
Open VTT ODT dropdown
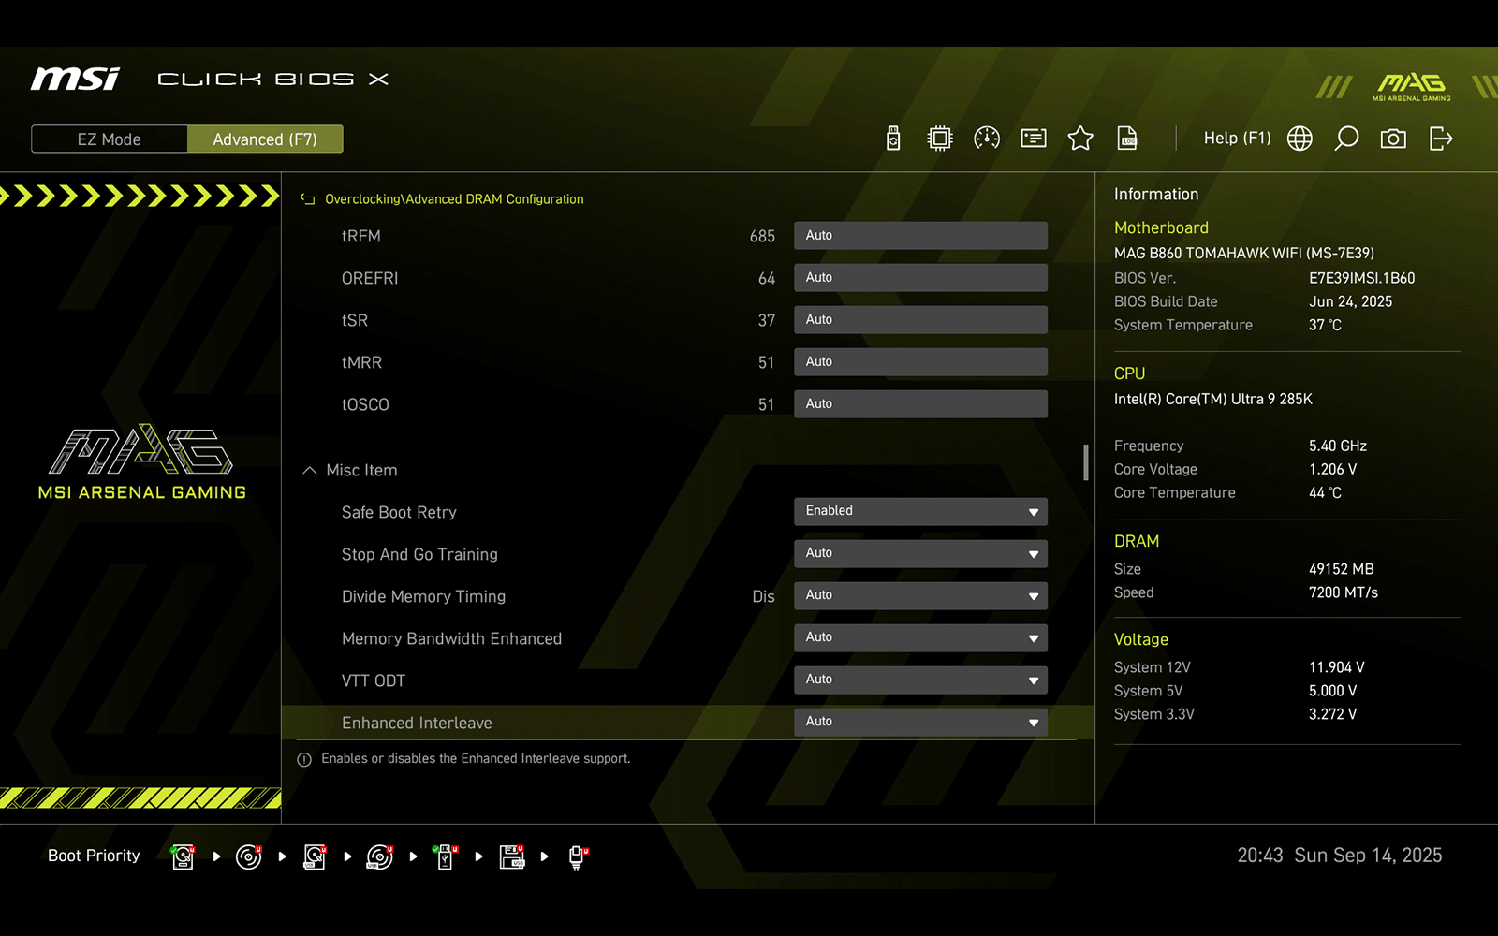[920, 680]
